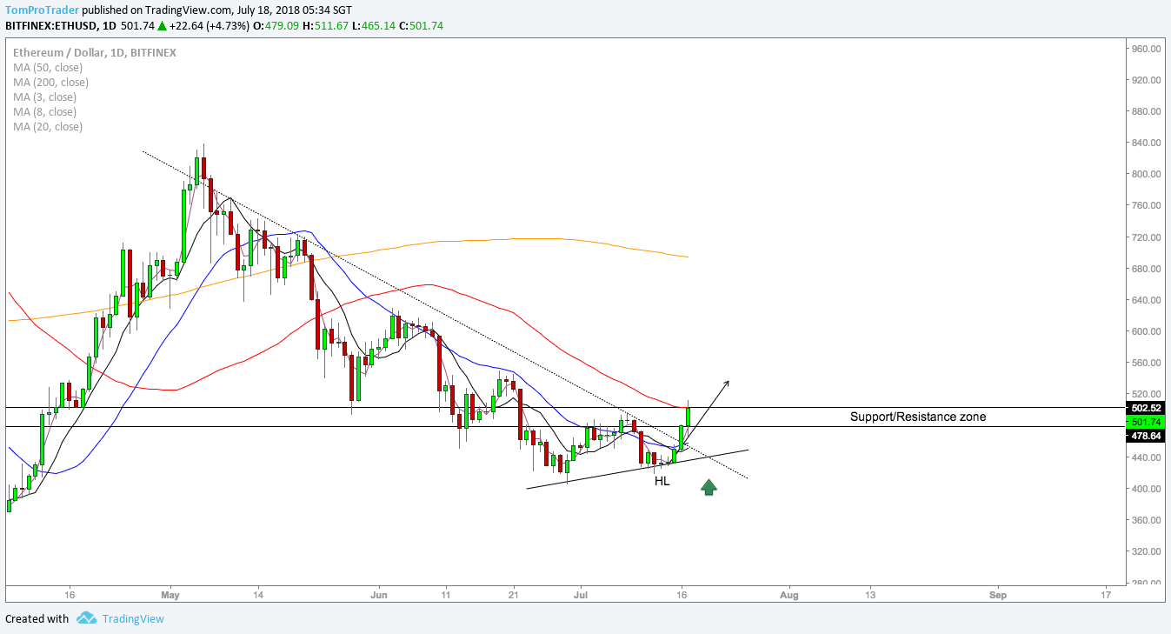1171x634 pixels.
Task: Click the 960.00 price axis label
Action: coord(1148,49)
